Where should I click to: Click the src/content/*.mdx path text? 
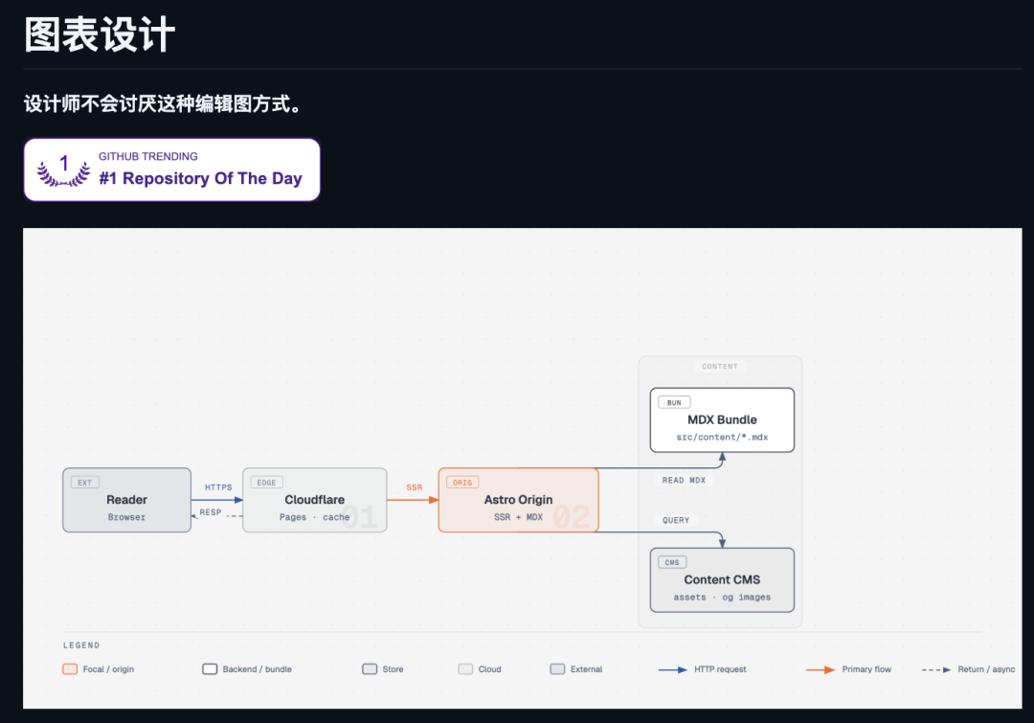(722, 438)
